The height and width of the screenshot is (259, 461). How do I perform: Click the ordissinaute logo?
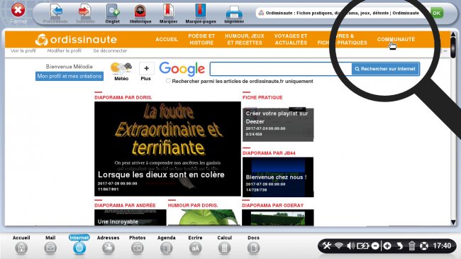(x=76, y=40)
